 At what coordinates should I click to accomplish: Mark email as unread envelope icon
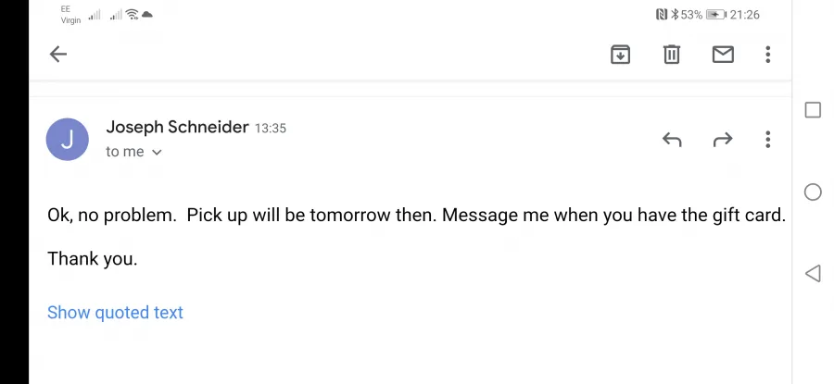tap(723, 55)
